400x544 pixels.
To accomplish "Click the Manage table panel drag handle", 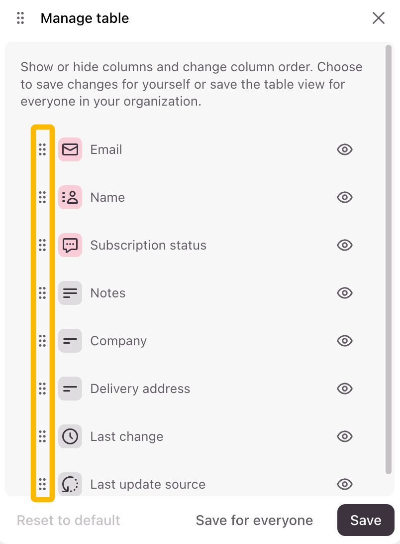I will [x=20, y=18].
